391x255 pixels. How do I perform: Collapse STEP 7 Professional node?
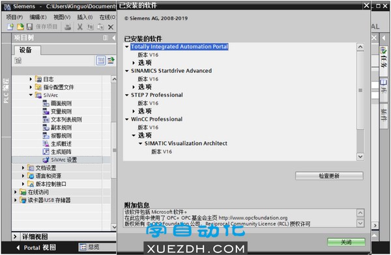pyautogui.click(x=126, y=95)
